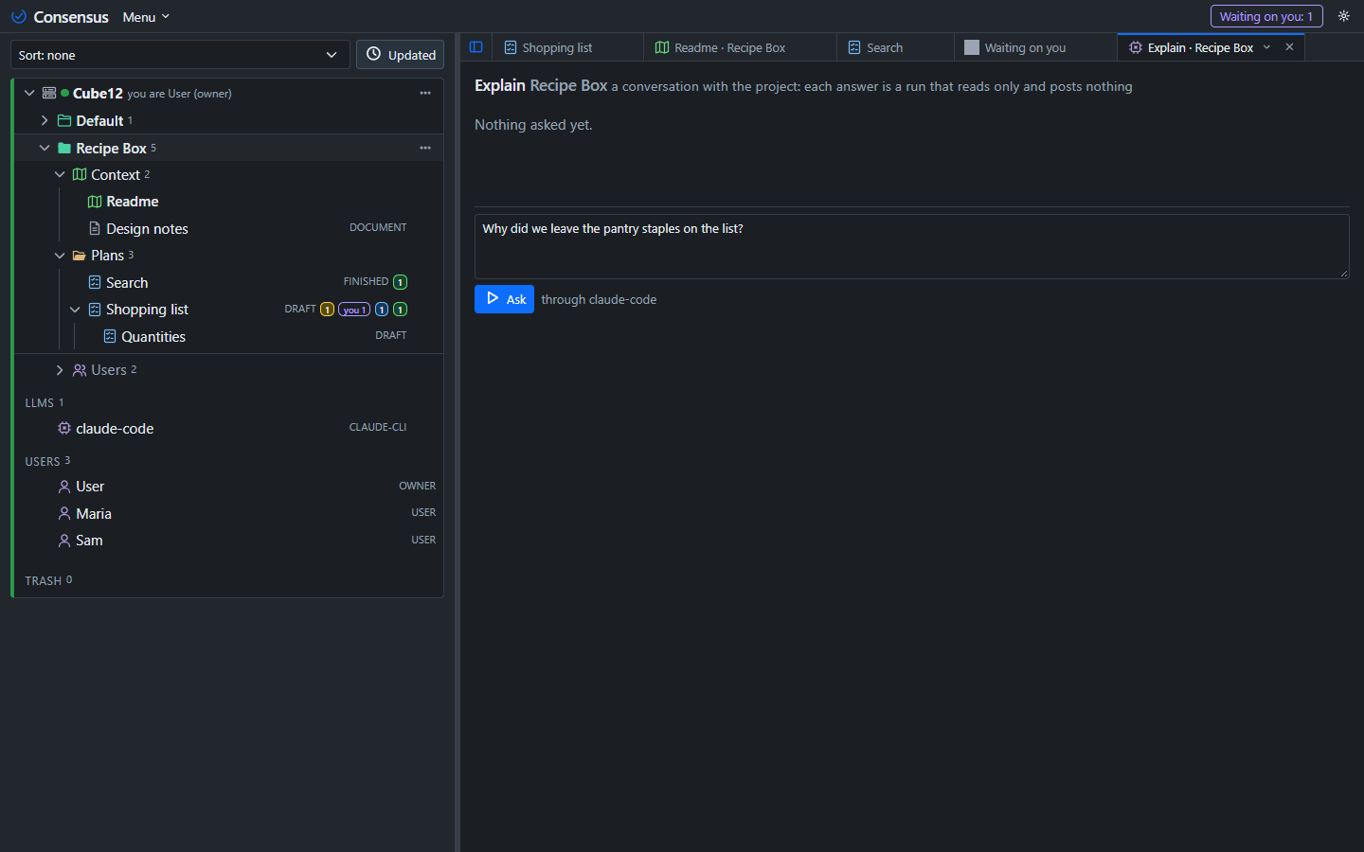1364x852 pixels.
Task: Collapse the Context group
Action: point(60,174)
